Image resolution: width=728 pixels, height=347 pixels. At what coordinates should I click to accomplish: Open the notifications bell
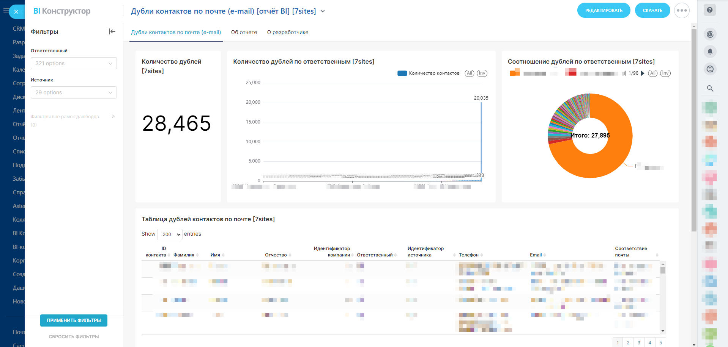[710, 52]
